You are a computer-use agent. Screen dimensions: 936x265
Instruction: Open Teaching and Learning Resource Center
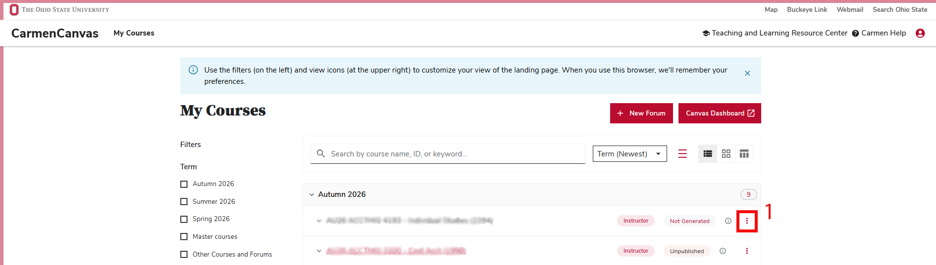point(775,33)
